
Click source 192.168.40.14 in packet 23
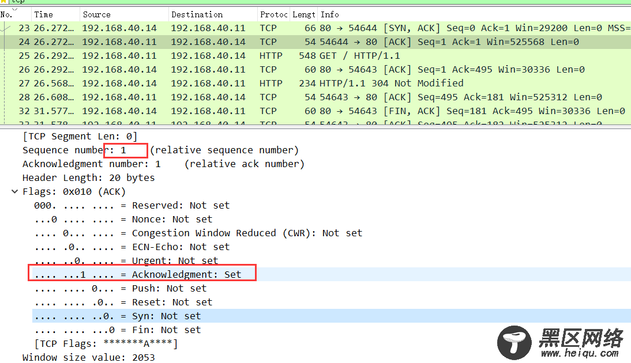pos(119,28)
